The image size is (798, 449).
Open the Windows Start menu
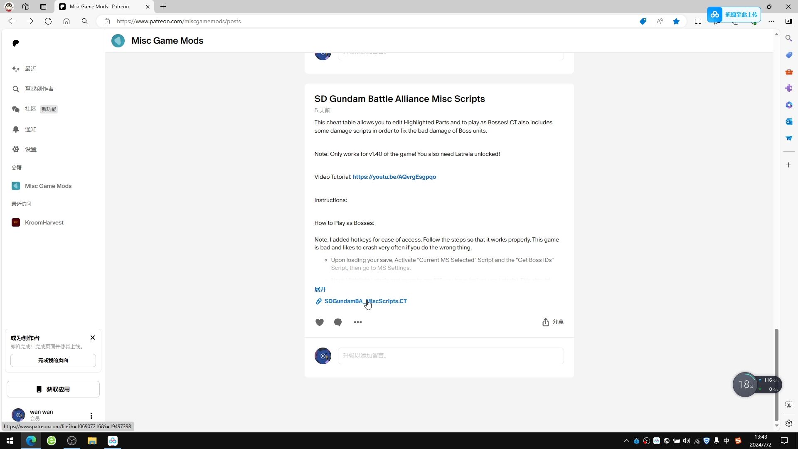coord(10,441)
